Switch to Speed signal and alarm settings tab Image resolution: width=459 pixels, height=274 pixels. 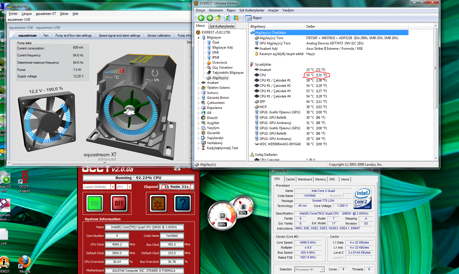click(119, 35)
